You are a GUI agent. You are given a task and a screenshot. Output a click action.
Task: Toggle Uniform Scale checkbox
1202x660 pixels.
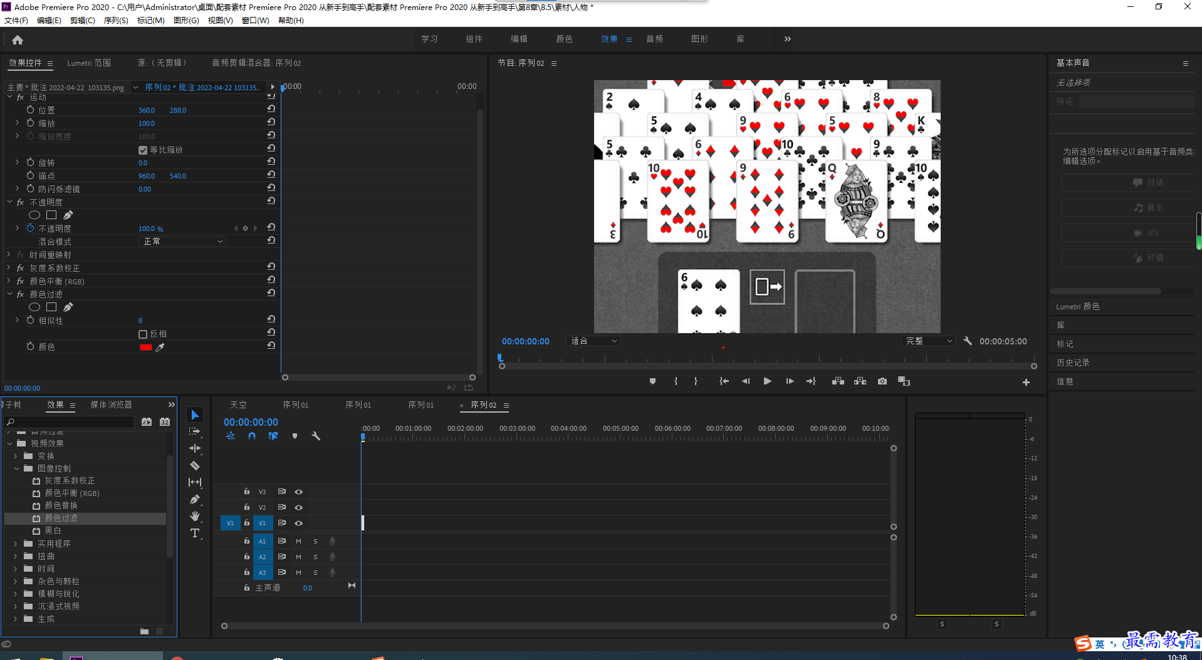point(143,150)
